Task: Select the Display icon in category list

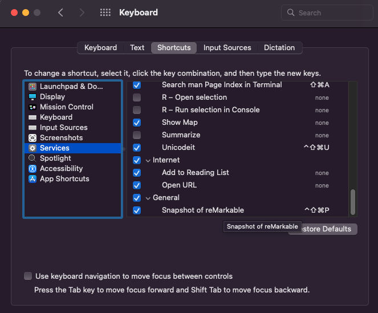Action: point(32,97)
